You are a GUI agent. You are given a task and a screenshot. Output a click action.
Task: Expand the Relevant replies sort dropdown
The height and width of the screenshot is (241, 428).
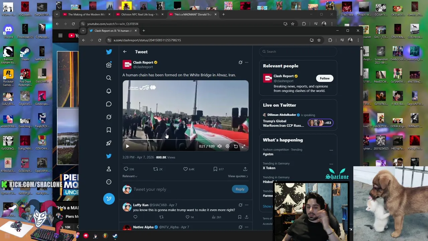[x=130, y=176]
